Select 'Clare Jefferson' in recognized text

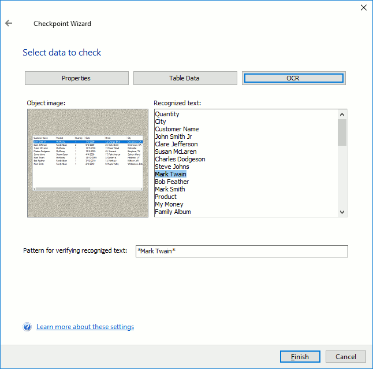[176, 144]
